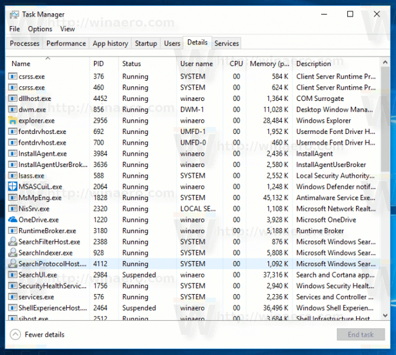Viewport: 396px width, 355px height.
Task: Click the DWM-1 user name cell
Action: [x=192, y=109]
